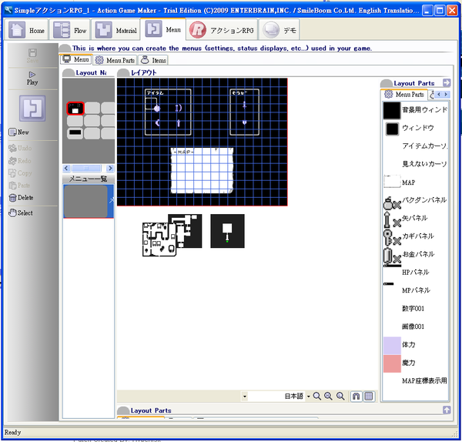Select the 矢パネル arrow part

click(x=416, y=219)
